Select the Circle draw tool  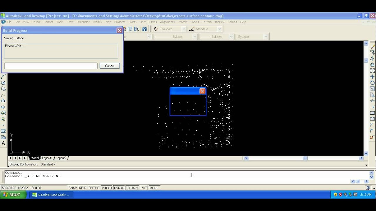tap(4, 83)
